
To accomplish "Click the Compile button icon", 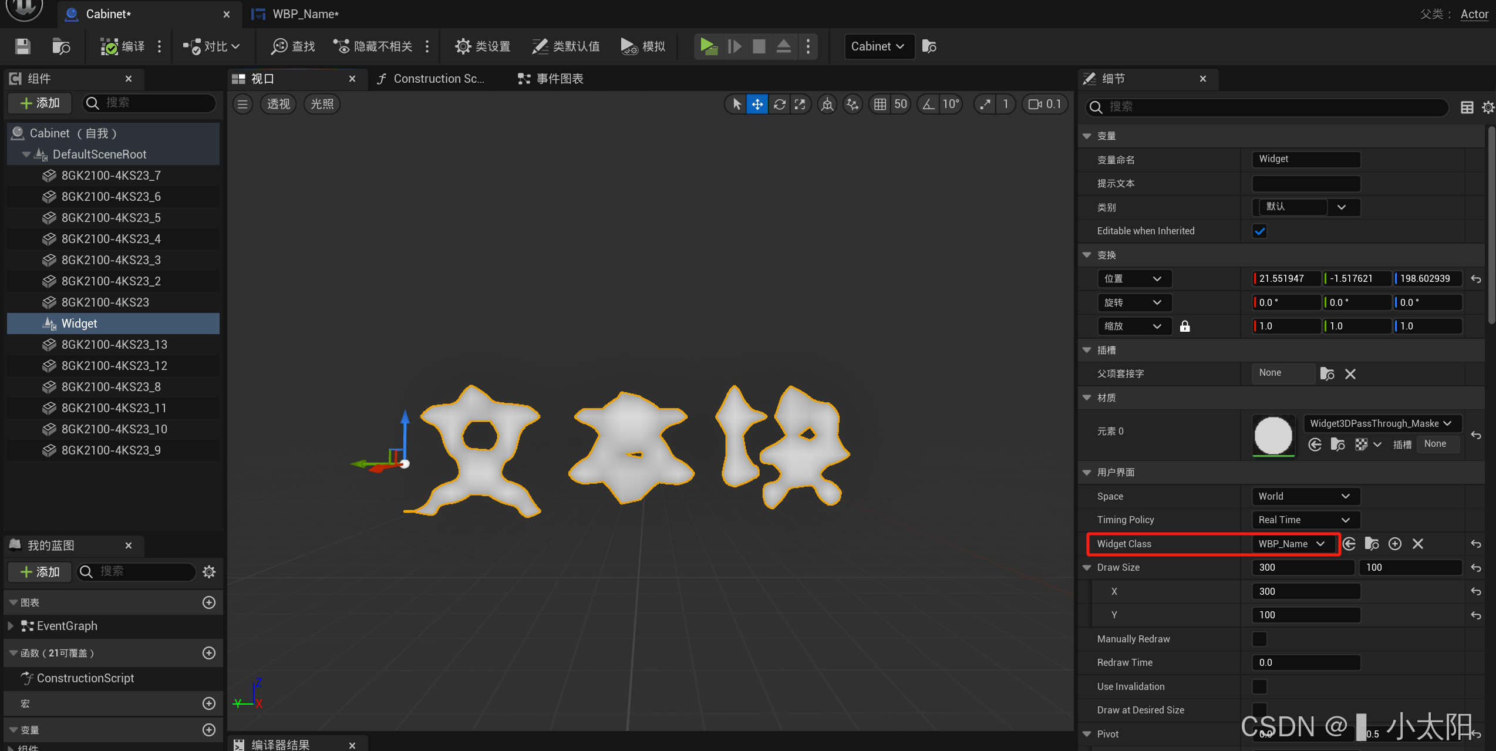I will click(x=109, y=46).
